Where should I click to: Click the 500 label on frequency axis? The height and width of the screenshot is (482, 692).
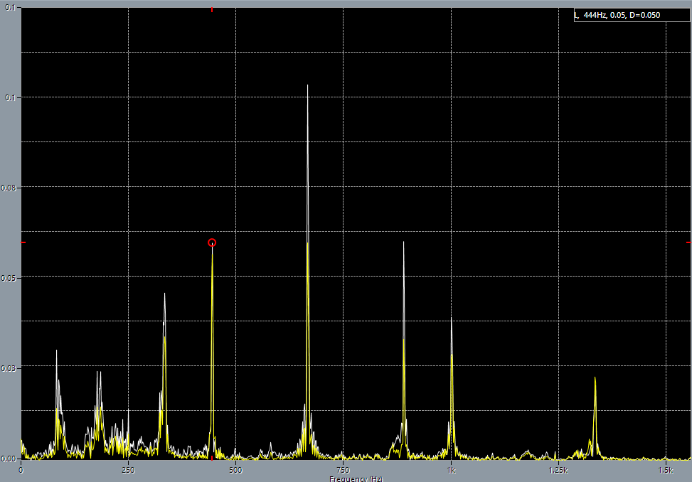235,471
